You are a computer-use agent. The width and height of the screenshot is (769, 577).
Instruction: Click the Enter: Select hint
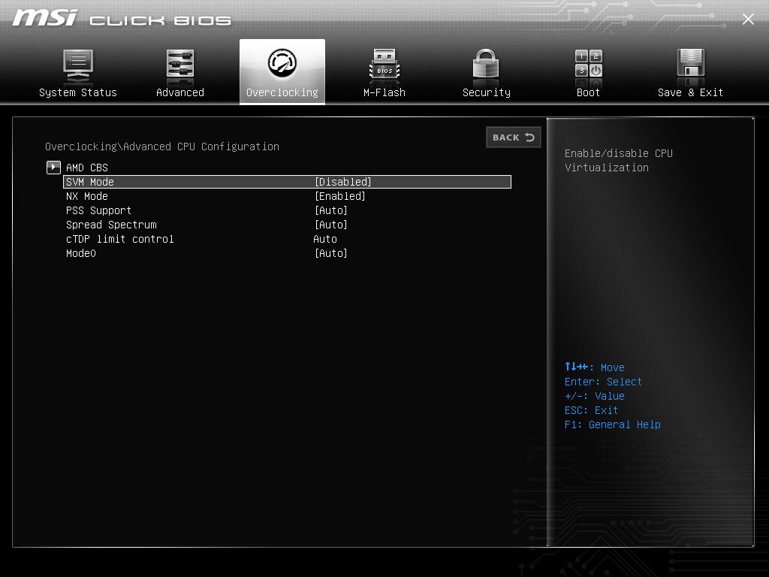[x=603, y=382]
